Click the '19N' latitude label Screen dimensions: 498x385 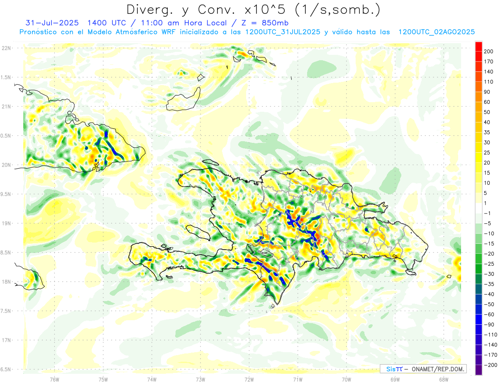click(5, 223)
